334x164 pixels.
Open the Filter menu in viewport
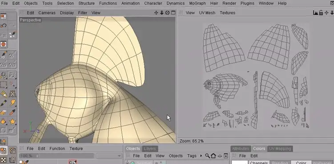pos(82,13)
